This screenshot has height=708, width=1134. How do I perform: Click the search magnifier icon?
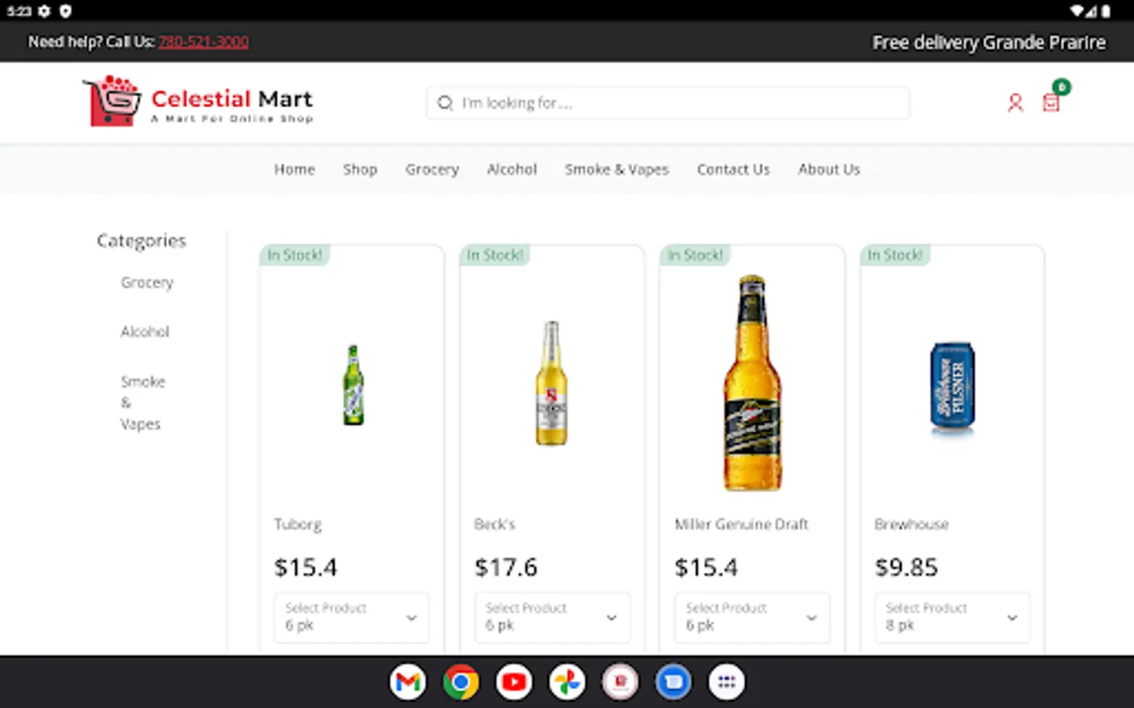point(445,103)
